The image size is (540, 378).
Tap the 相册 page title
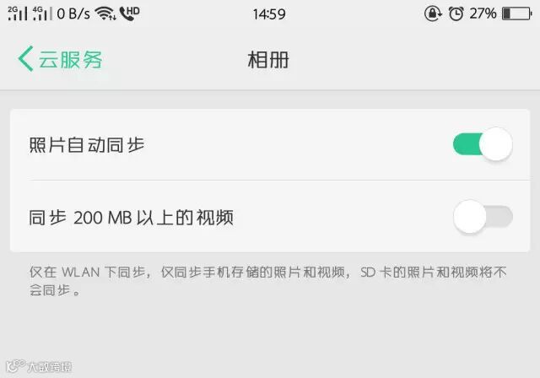point(268,60)
